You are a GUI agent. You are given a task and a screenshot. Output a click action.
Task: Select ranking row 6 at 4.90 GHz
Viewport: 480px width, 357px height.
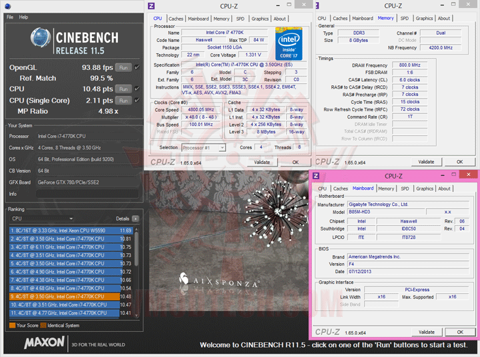(71, 272)
